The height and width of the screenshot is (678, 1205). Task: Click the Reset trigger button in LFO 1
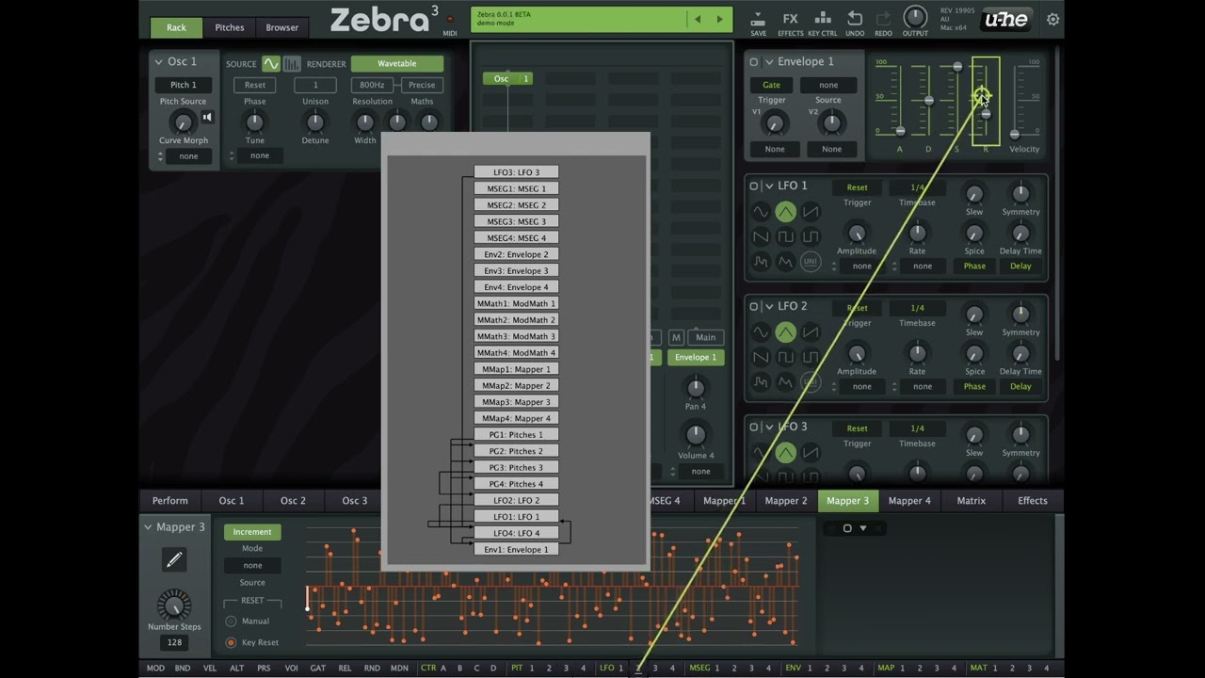(x=857, y=187)
